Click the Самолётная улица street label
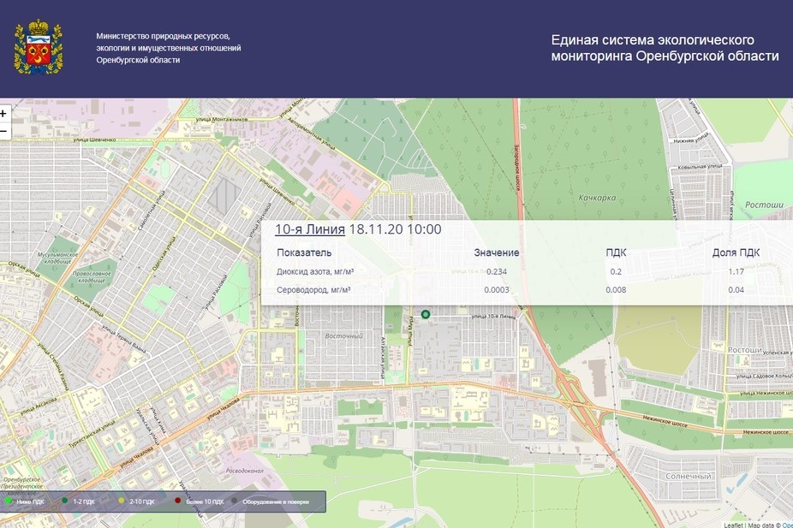The height and width of the screenshot is (528, 793). tap(152, 210)
